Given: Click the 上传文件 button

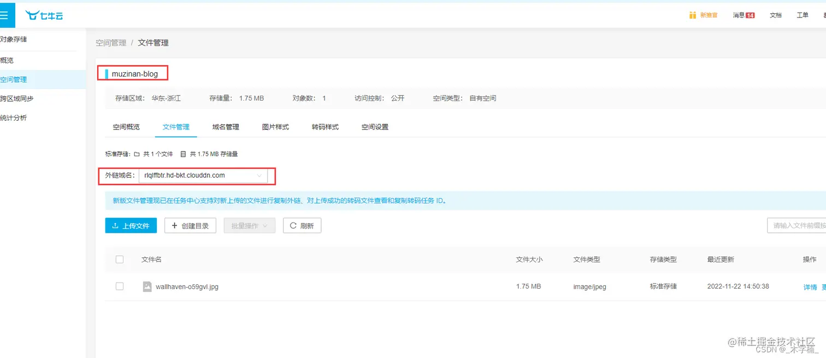Looking at the screenshot, I should tap(131, 226).
